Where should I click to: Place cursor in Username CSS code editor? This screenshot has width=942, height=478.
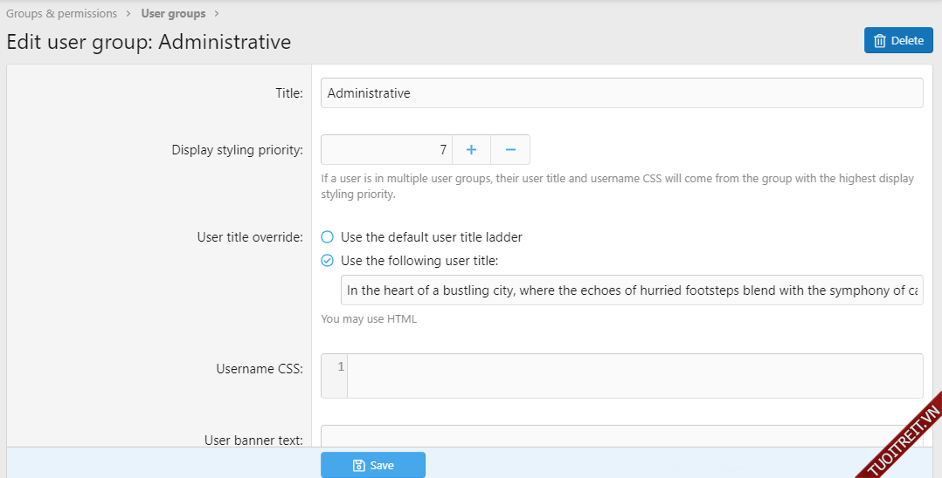(634, 376)
